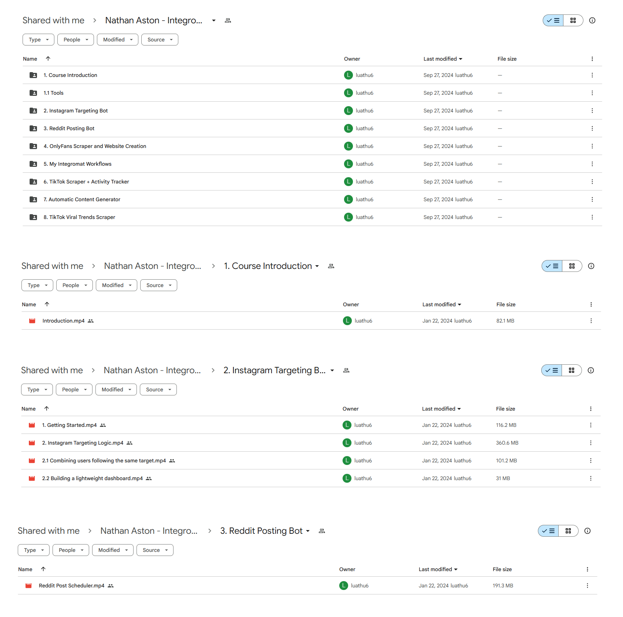Go to Shared with me in top breadcrumb

coord(53,20)
